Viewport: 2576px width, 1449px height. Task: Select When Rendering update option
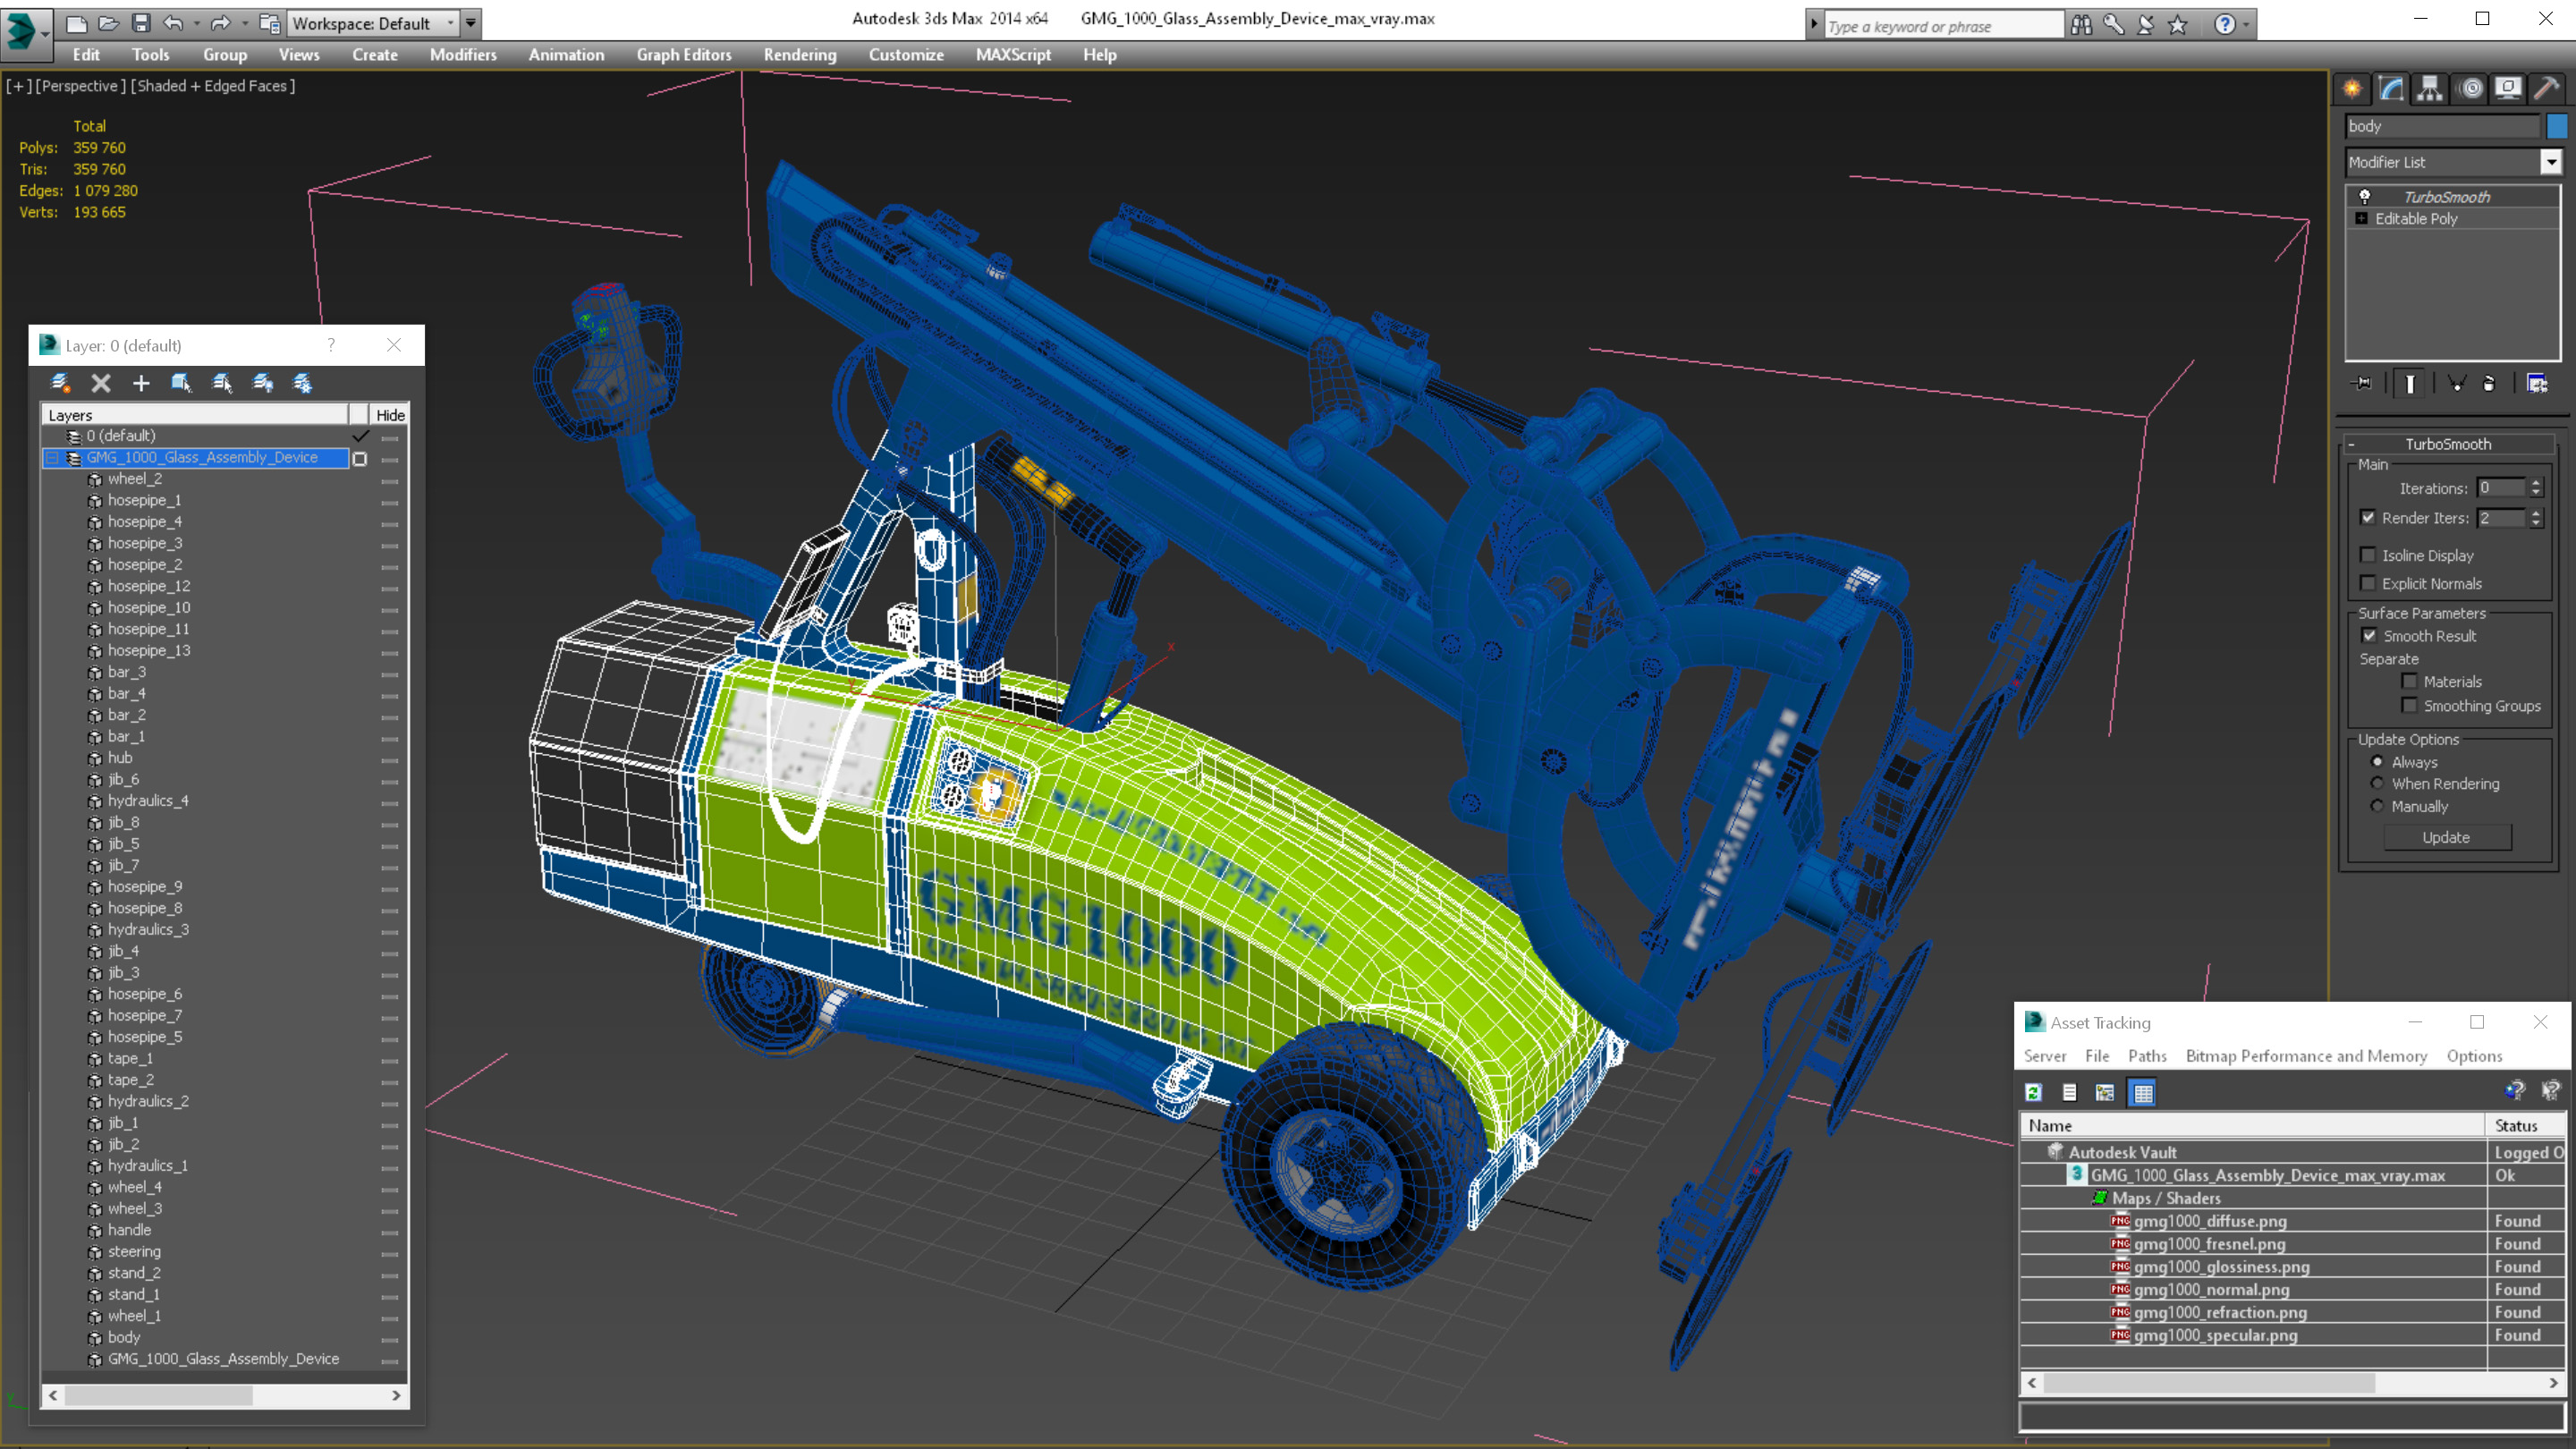pyautogui.click(x=2377, y=784)
